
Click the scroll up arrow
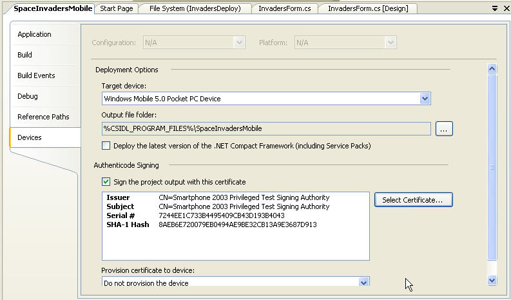492,68
